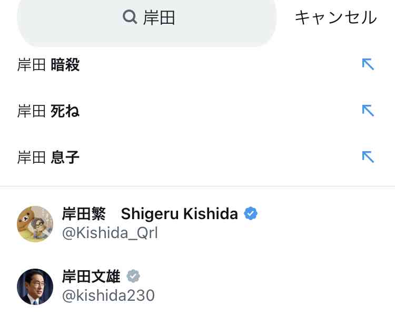Tap the キャンセル button
The image size is (395, 315).
[336, 17]
